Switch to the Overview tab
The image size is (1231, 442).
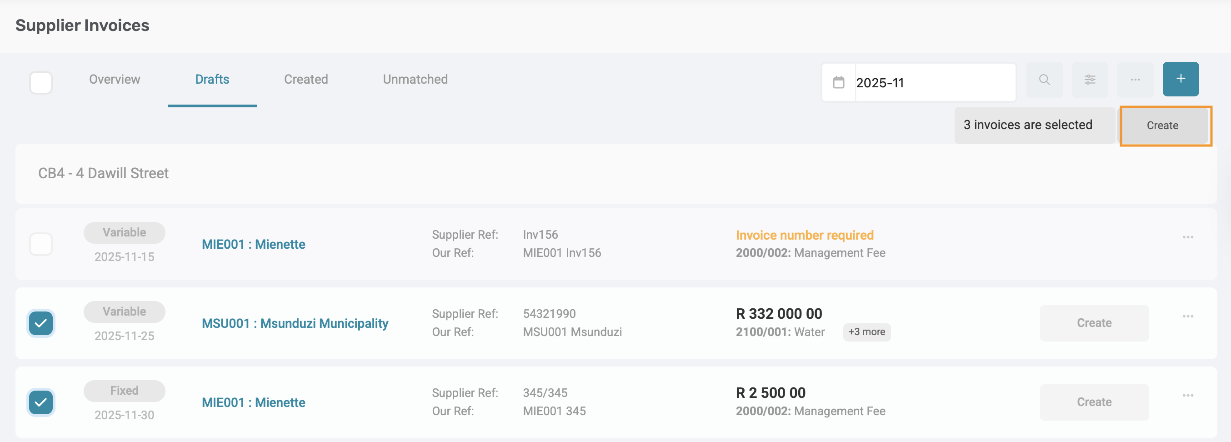coord(115,79)
